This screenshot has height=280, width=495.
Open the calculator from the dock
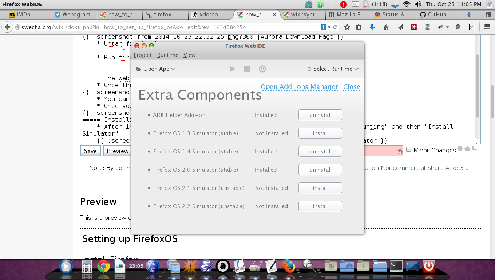point(87,267)
